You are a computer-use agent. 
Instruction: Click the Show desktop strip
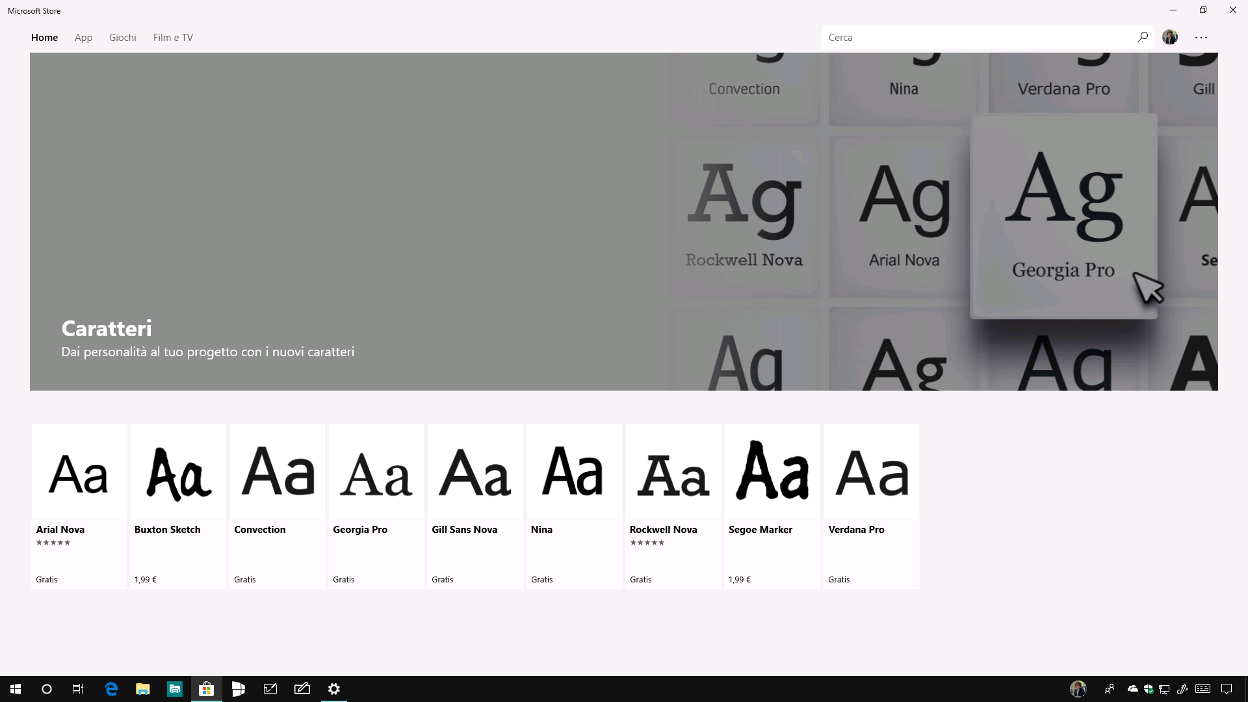pos(1245,689)
